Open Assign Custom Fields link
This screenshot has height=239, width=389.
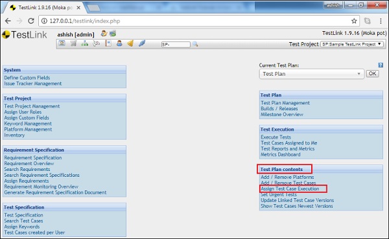tap(27, 118)
